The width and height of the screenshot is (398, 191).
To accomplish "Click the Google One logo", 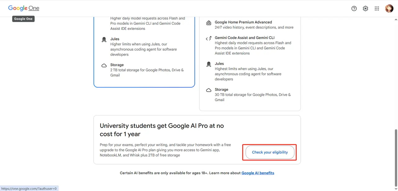I will [24, 8].
